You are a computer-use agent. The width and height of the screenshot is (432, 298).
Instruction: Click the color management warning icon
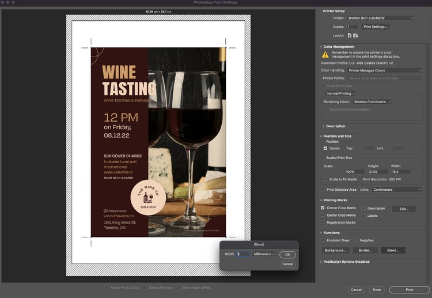click(x=325, y=55)
